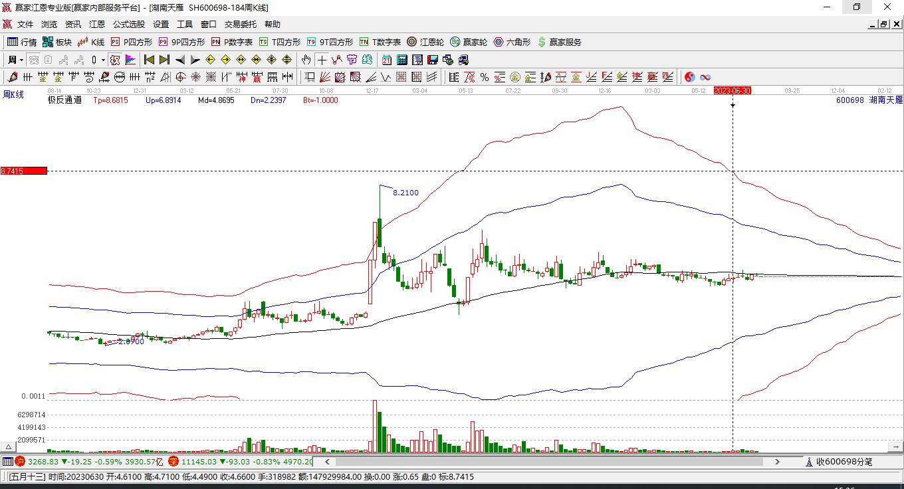Open the T四方形 tool
The image size is (904, 489).
point(280,42)
